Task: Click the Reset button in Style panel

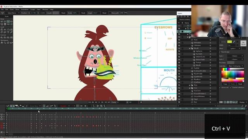Action: coord(240,84)
